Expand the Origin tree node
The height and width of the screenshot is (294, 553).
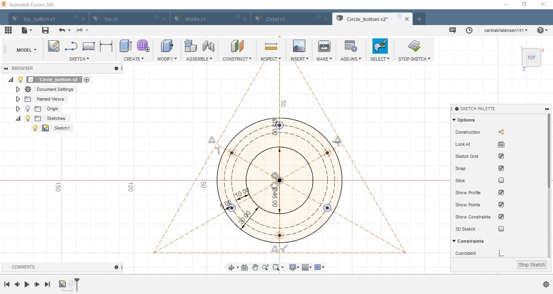(x=18, y=109)
